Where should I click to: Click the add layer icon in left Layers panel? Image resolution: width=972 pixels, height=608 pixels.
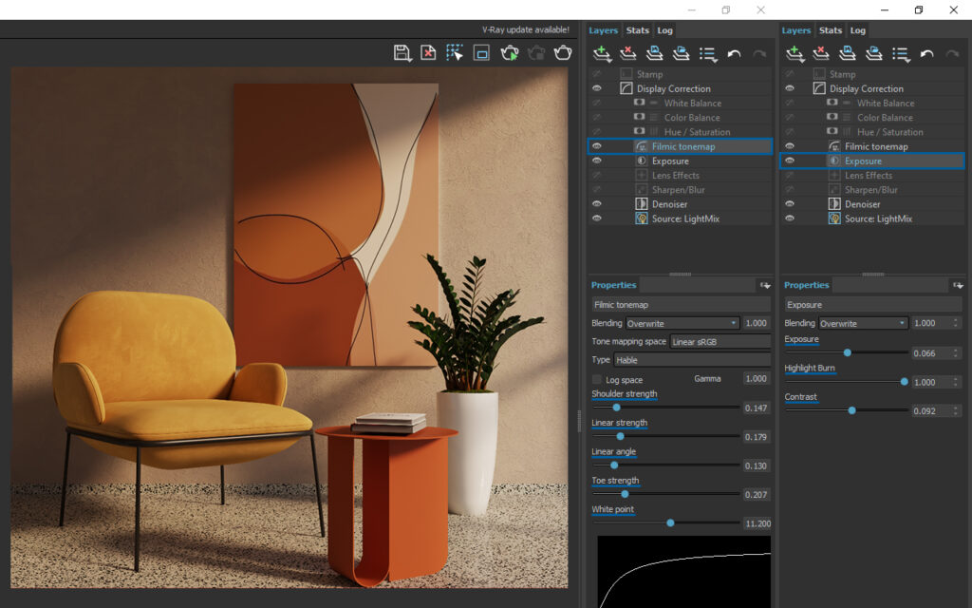[601, 54]
